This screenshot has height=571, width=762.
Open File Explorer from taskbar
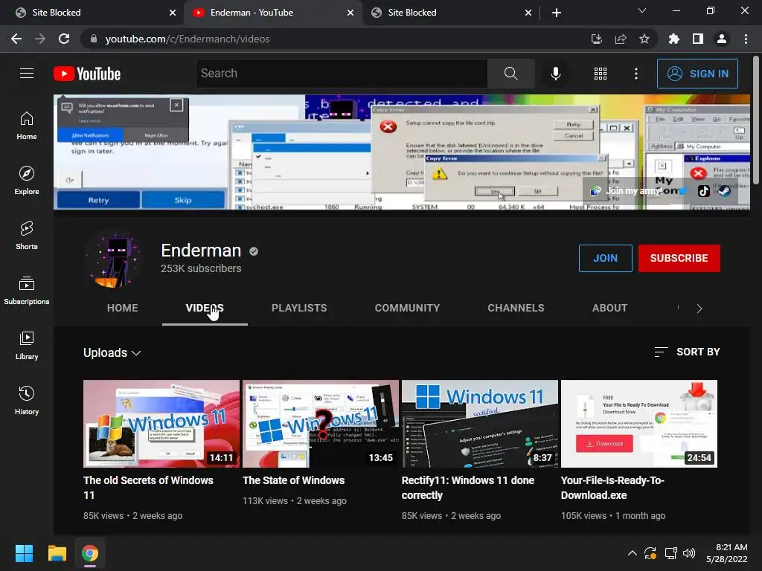click(57, 553)
